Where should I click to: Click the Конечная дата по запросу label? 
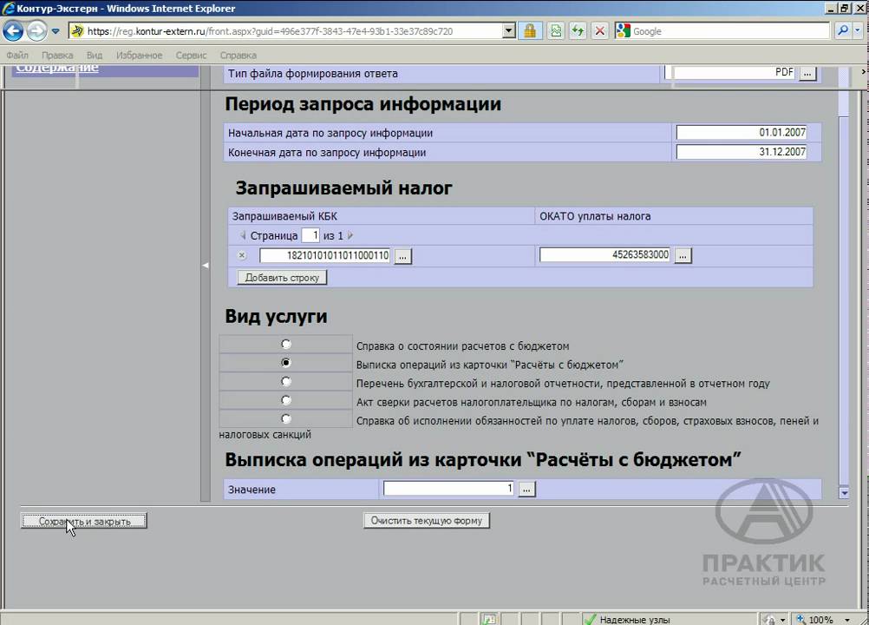(x=327, y=153)
